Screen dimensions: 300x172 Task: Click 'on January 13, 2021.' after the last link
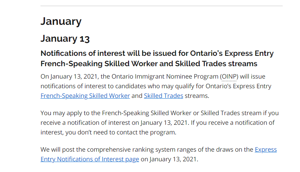[170, 159]
